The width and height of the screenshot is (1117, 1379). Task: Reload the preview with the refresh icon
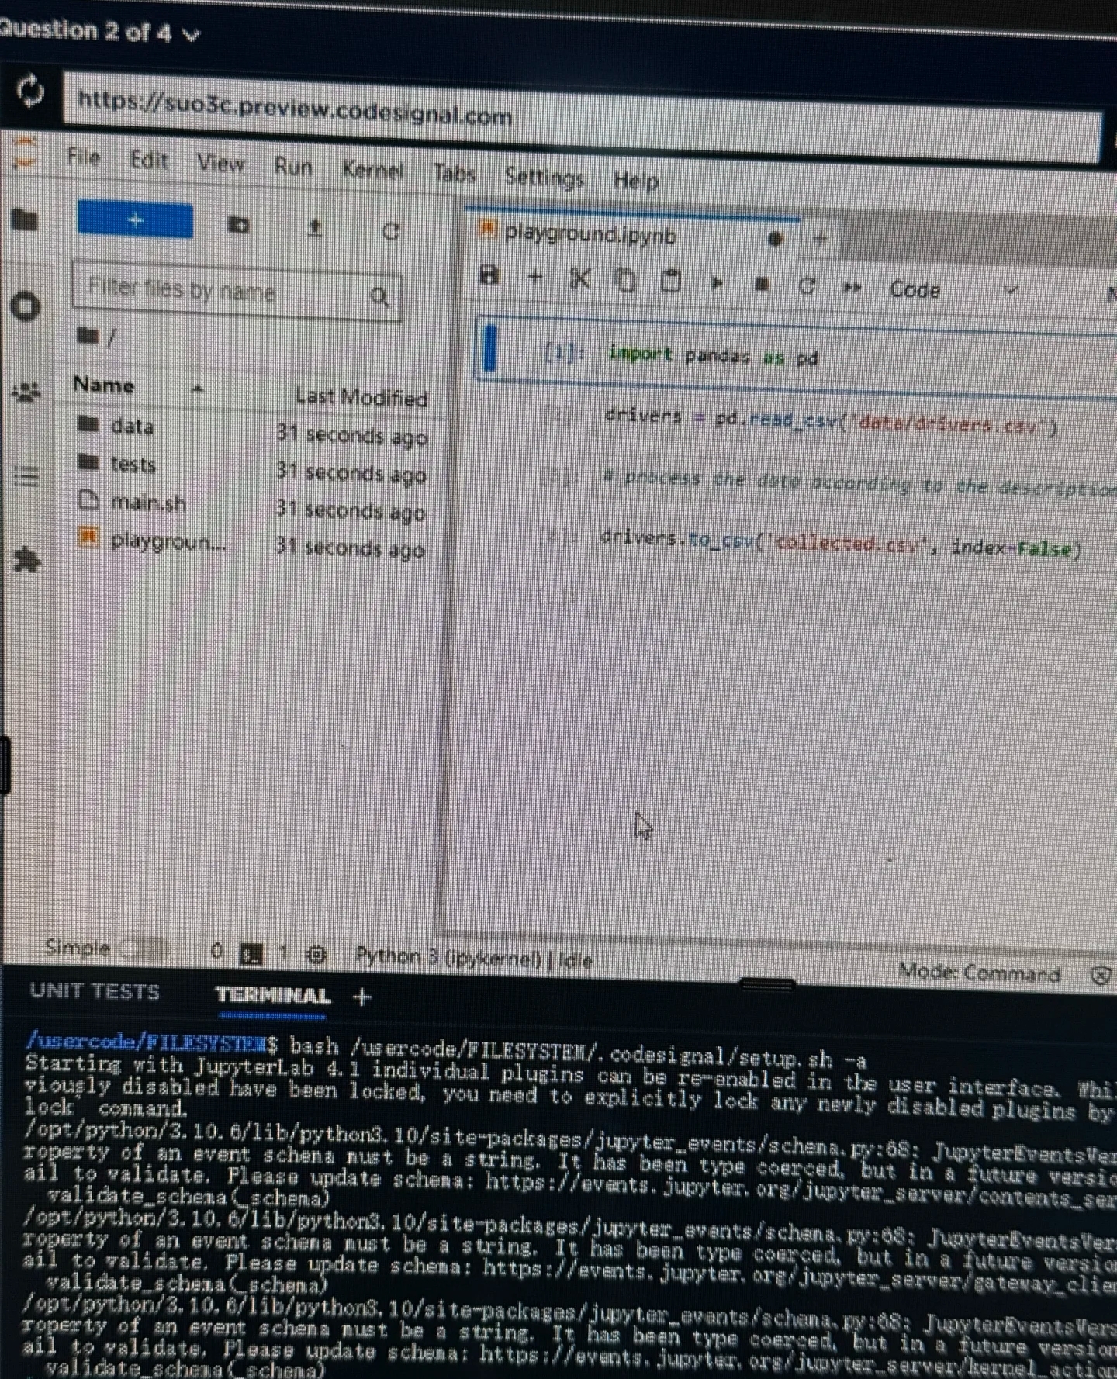click(x=31, y=91)
